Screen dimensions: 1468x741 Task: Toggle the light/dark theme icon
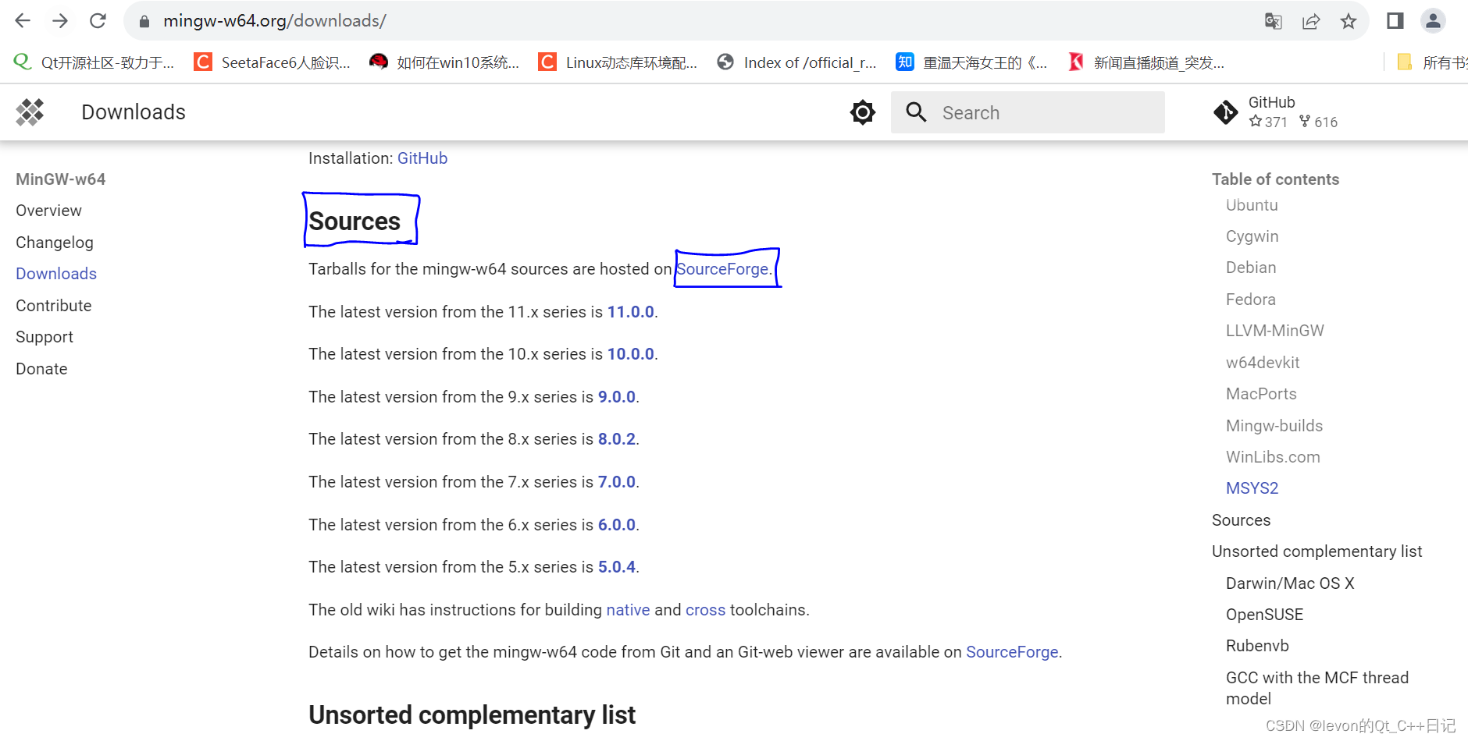click(863, 112)
